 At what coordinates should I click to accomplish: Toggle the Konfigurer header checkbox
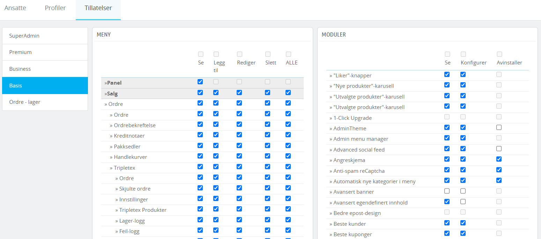pyautogui.click(x=463, y=54)
